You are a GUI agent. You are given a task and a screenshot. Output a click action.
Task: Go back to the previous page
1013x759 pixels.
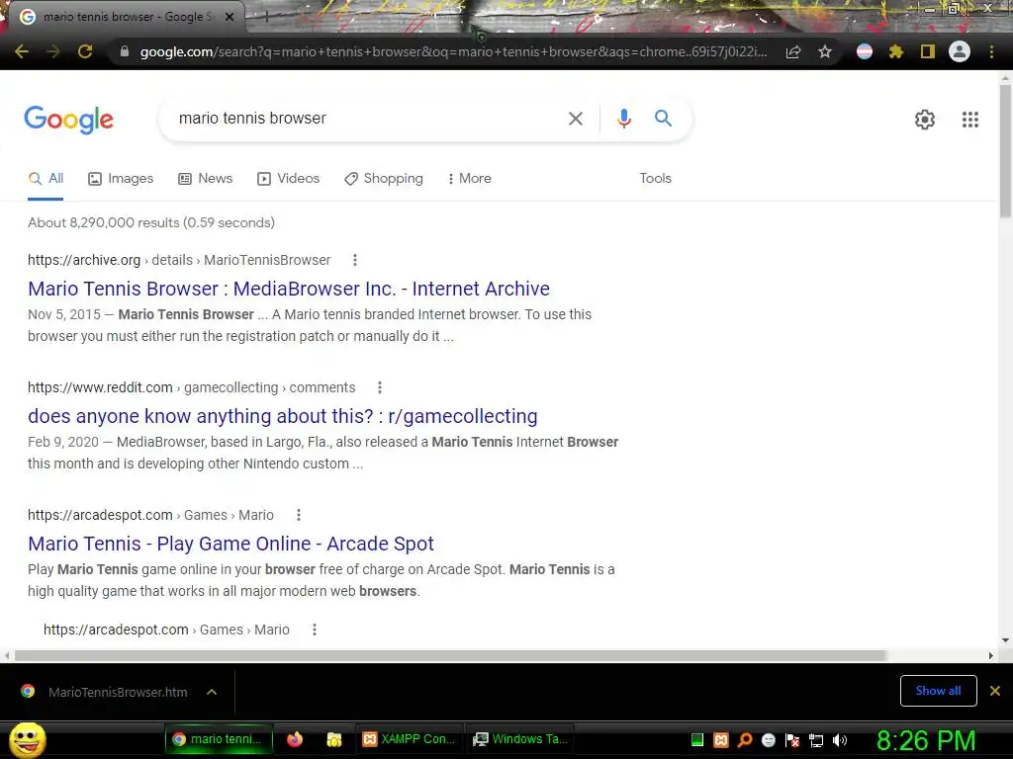22,51
